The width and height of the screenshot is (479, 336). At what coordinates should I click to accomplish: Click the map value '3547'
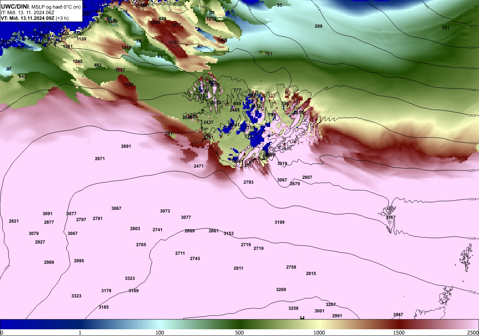tap(398, 315)
